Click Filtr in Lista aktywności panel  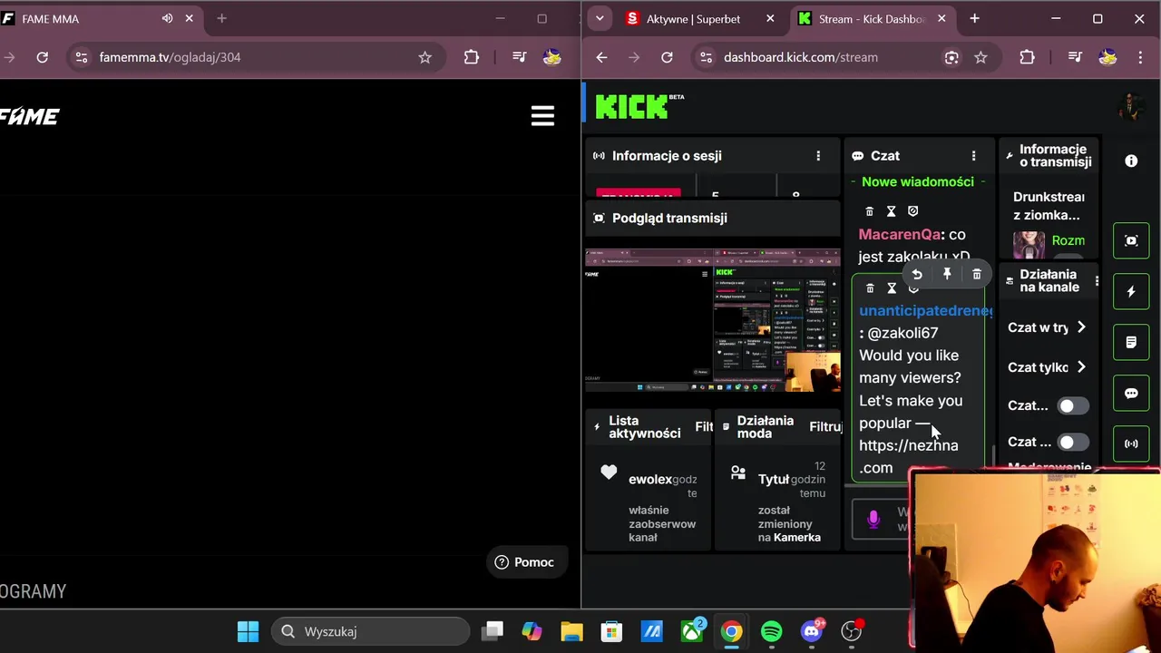point(704,427)
